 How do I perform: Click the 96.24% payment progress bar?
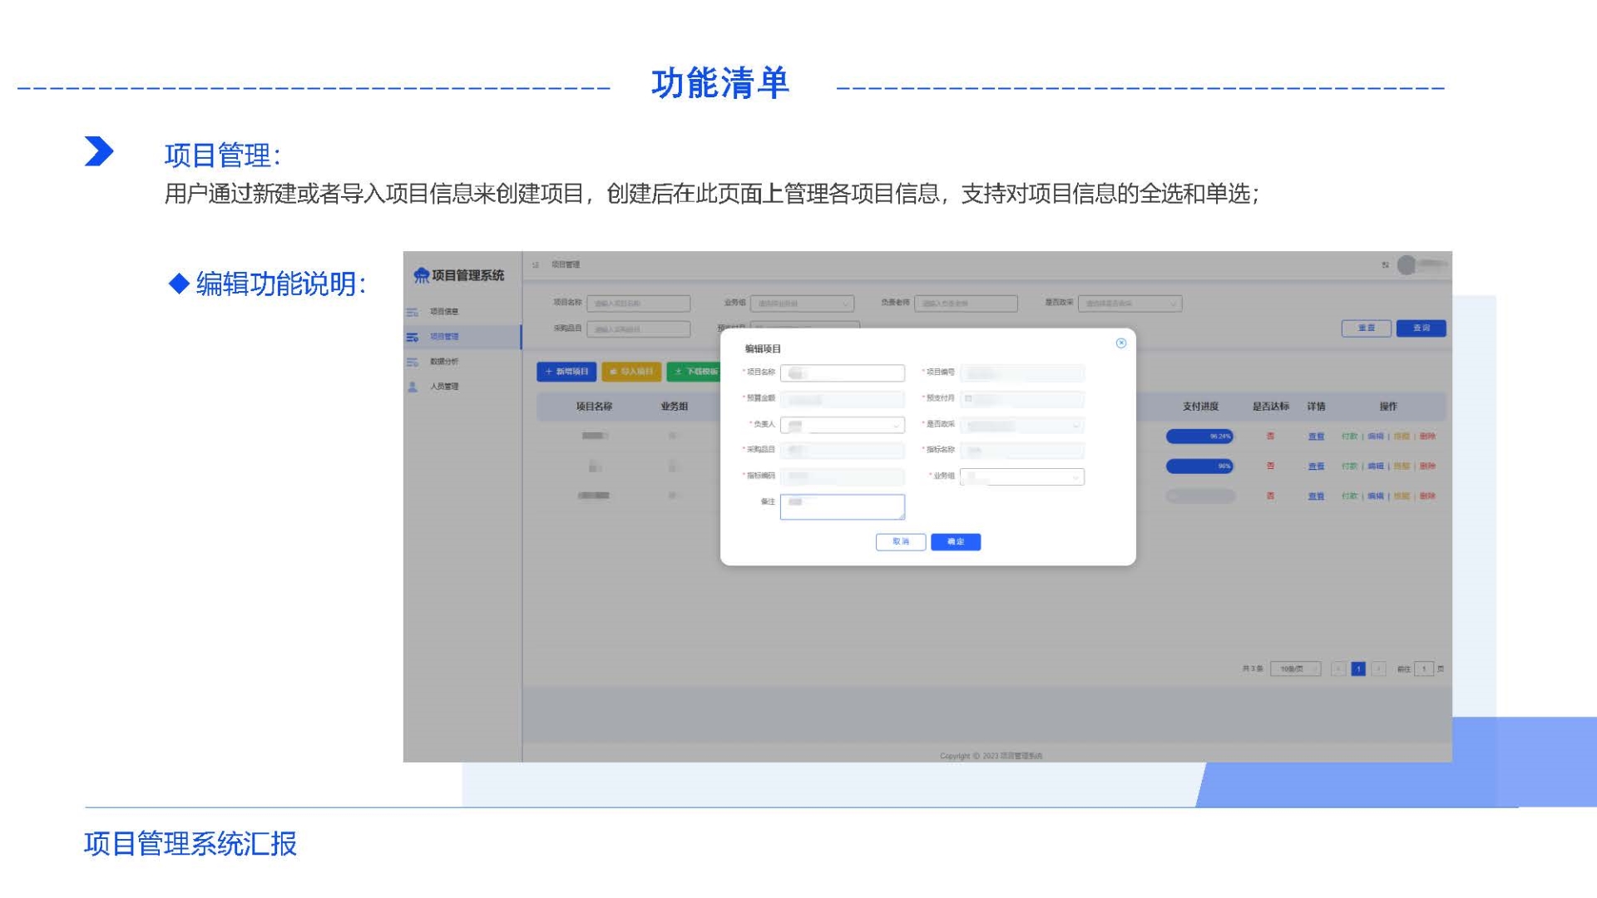pos(1199,437)
